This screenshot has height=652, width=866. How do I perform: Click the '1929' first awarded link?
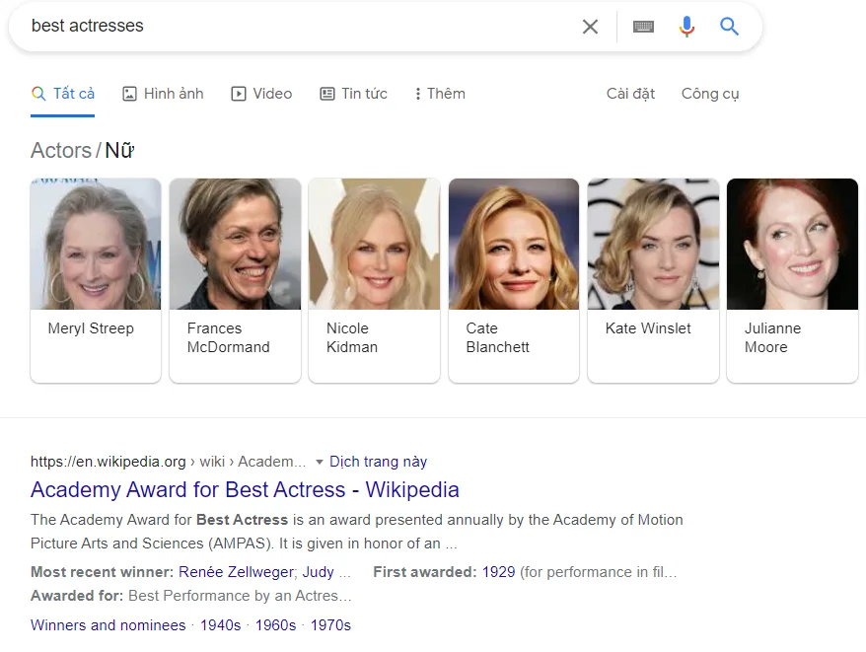tap(498, 572)
